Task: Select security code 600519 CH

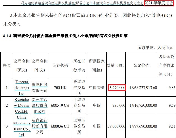Action: pyautogui.click(x=60, y=105)
